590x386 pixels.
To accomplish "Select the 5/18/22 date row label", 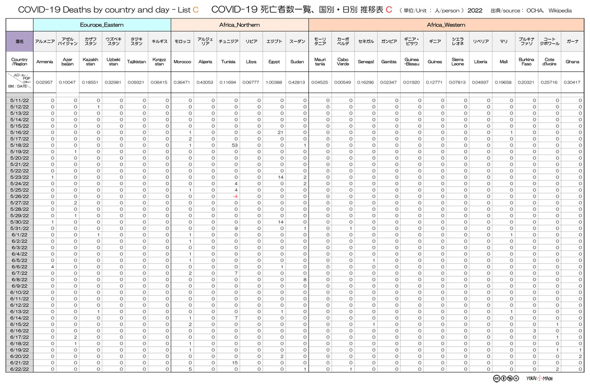I will point(20,145).
